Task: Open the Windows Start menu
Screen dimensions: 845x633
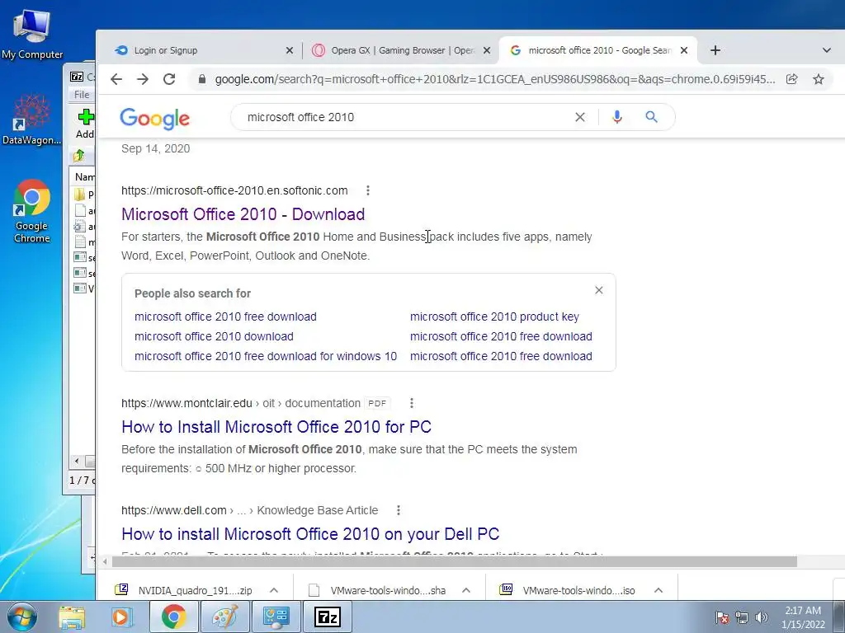Action: pyautogui.click(x=21, y=617)
